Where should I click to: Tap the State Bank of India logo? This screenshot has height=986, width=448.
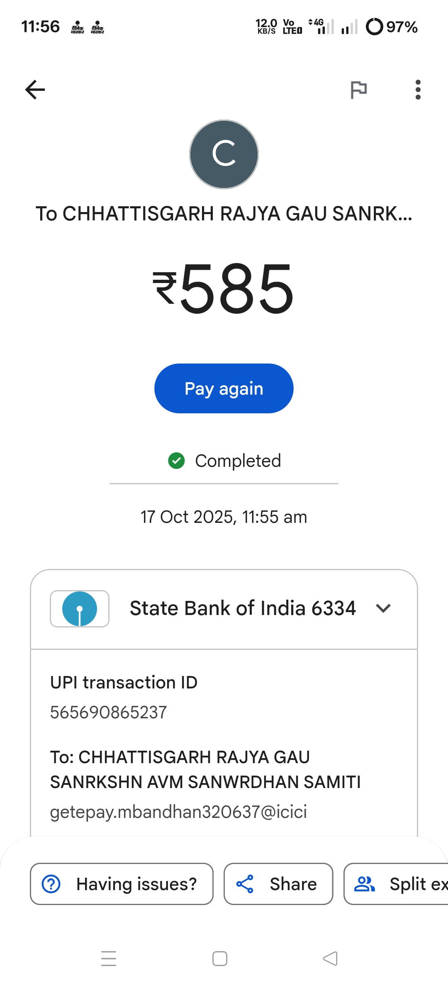click(x=80, y=609)
